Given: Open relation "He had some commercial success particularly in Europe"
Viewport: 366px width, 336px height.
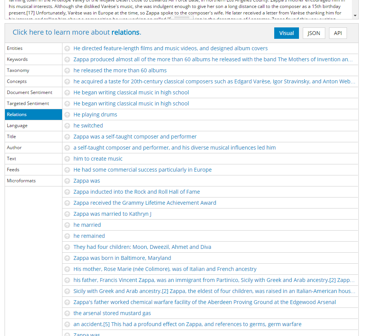Looking at the screenshot, I should click(142, 170).
